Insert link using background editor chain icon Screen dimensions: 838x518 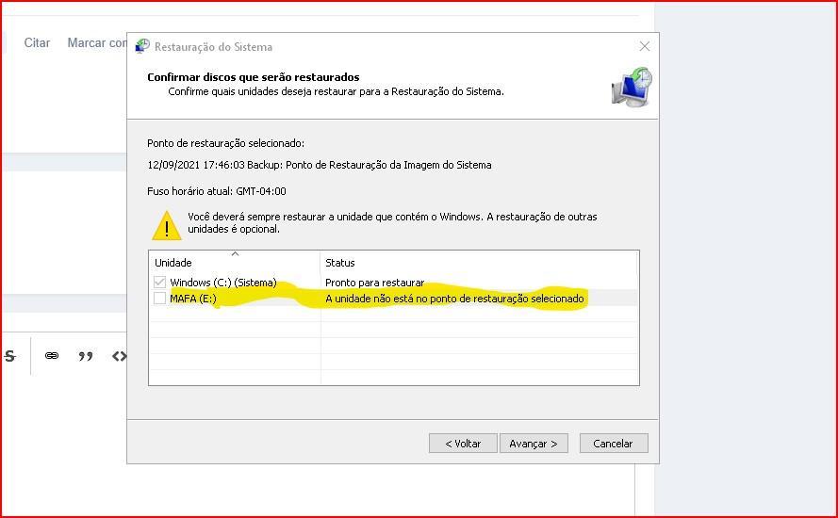point(52,356)
